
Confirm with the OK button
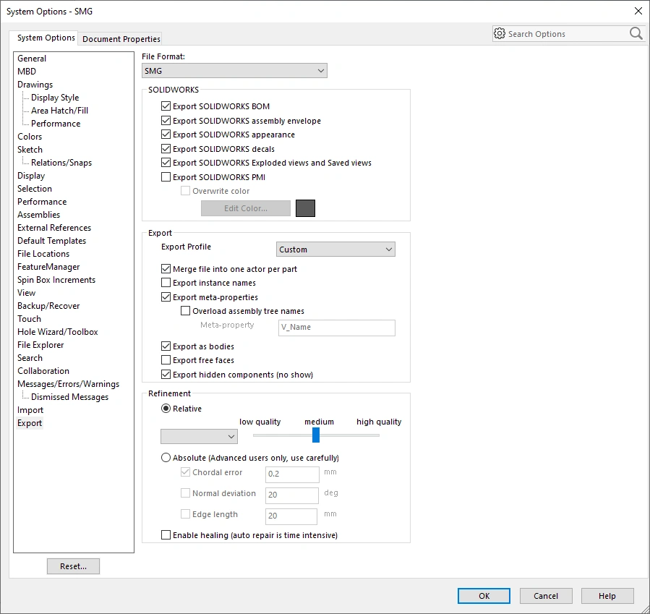click(x=484, y=596)
